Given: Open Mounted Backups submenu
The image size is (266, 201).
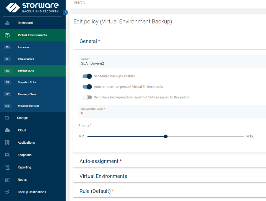Looking at the screenshot, I should (29, 106).
